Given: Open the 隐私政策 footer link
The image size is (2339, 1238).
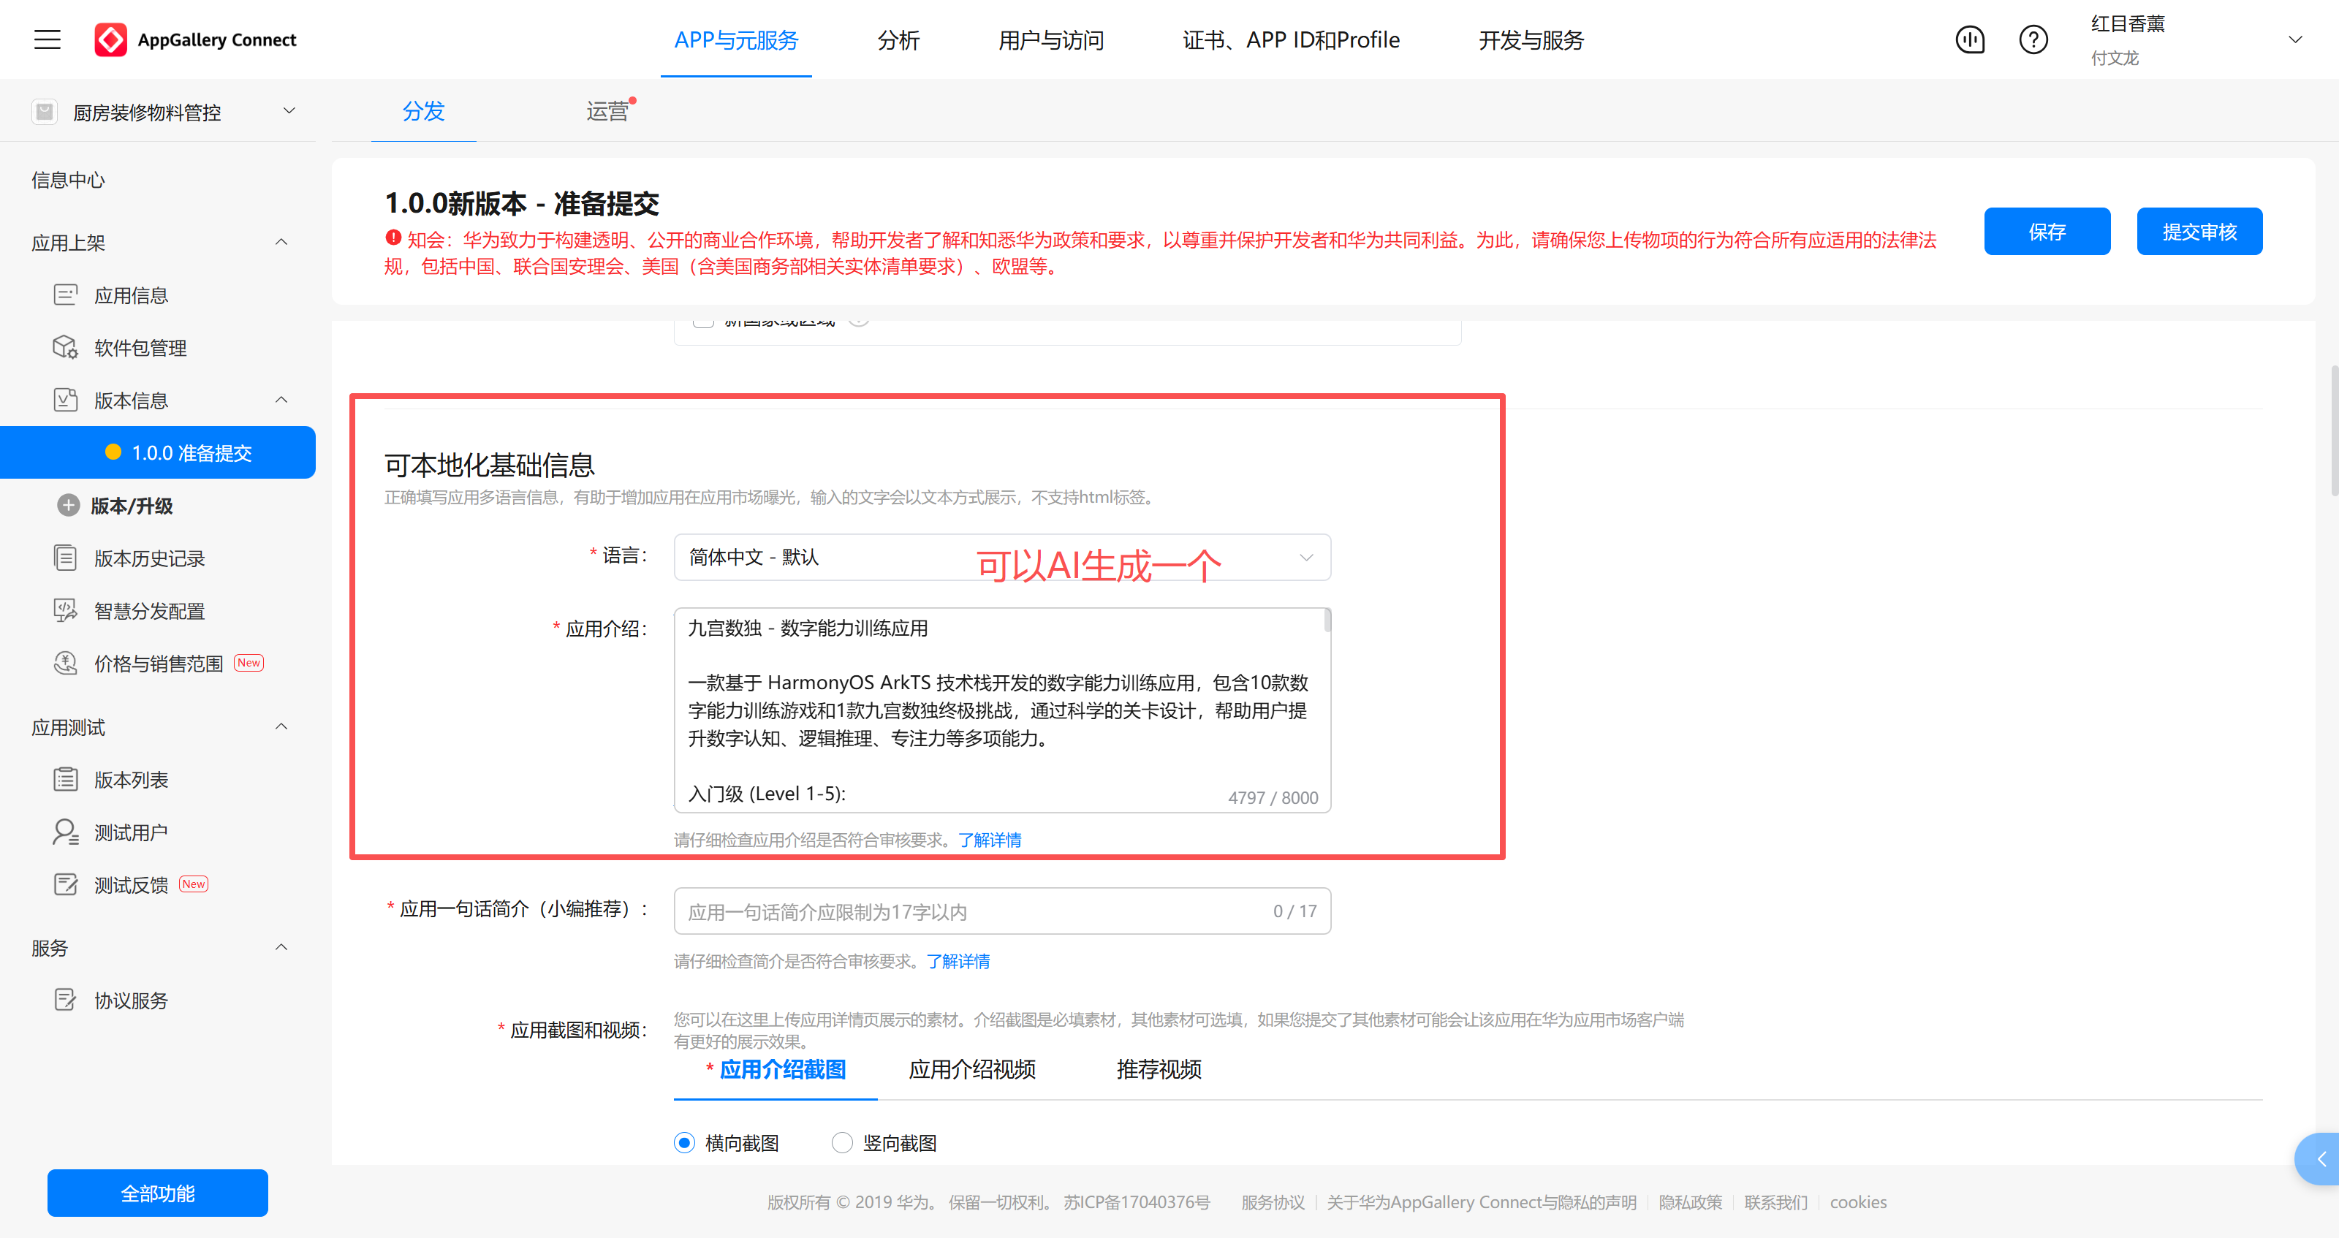Looking at the screenshot, I should click(x=1690, y=1201).
